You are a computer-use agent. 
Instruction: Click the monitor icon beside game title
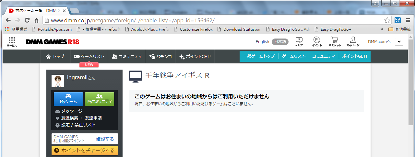coord(136,76)
